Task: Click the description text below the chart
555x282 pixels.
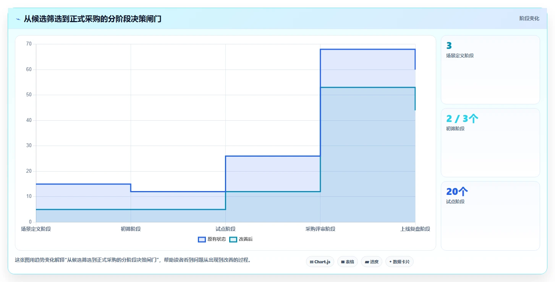Action: click(x=133, y=260)
